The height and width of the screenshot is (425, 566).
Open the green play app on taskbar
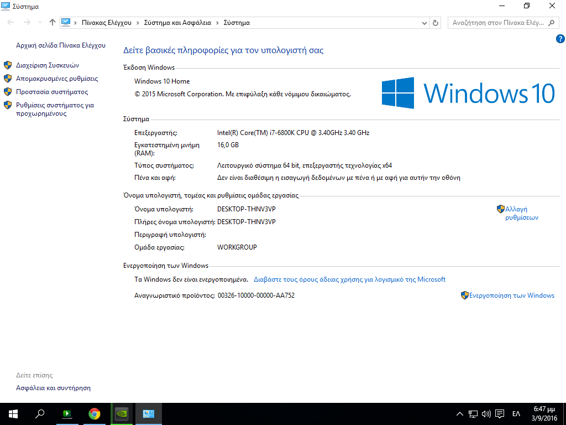(67, 414)
